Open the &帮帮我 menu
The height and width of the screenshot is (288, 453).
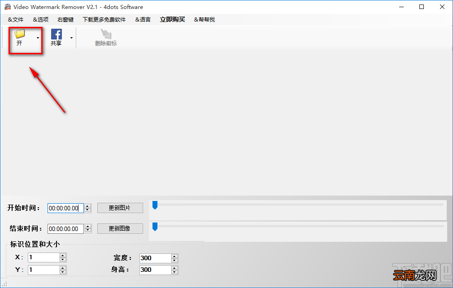204,20
